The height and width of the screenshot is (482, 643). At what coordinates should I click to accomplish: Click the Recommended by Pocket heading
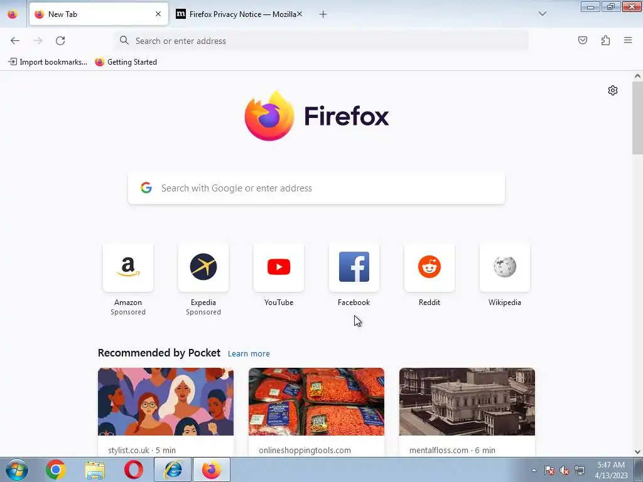click(x=159, y=353)
